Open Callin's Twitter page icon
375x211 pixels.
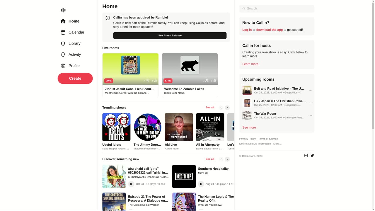click(312, 156)
